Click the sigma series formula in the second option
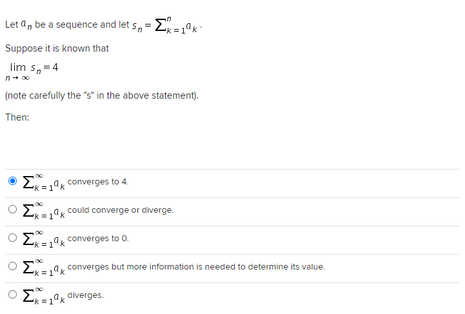 pos(43,211)
